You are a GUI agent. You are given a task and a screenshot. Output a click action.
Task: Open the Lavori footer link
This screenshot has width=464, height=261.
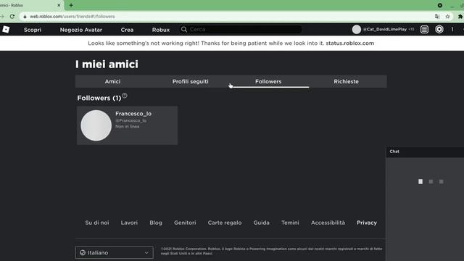coord(129,223)
